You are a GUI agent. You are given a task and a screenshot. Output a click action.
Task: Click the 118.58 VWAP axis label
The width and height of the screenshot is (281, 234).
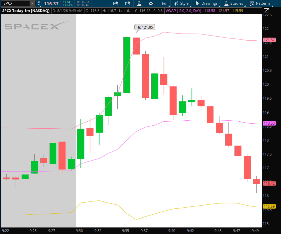pyautogui.click(x=269, y=123)
